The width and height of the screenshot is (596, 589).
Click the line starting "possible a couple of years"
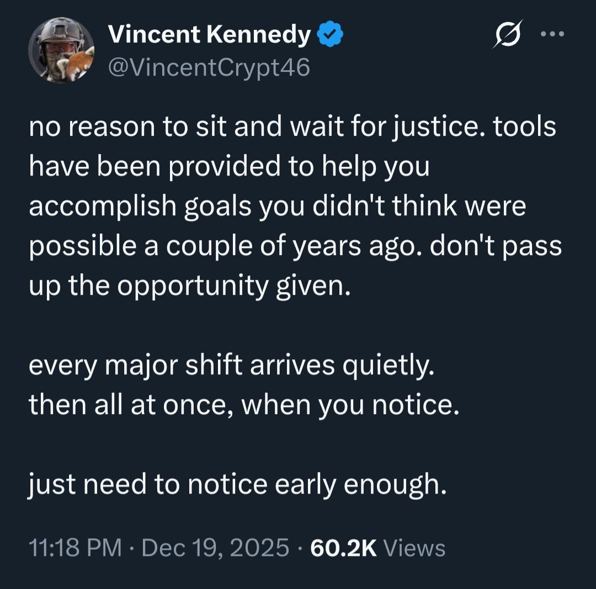[x=295, y=246]
